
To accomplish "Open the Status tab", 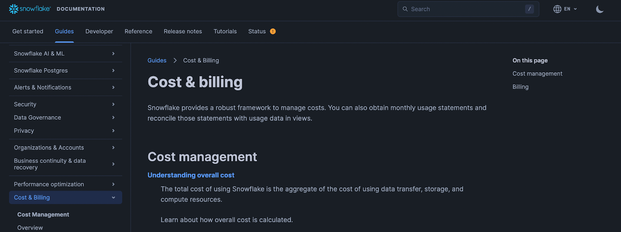I will coord(257,31).
